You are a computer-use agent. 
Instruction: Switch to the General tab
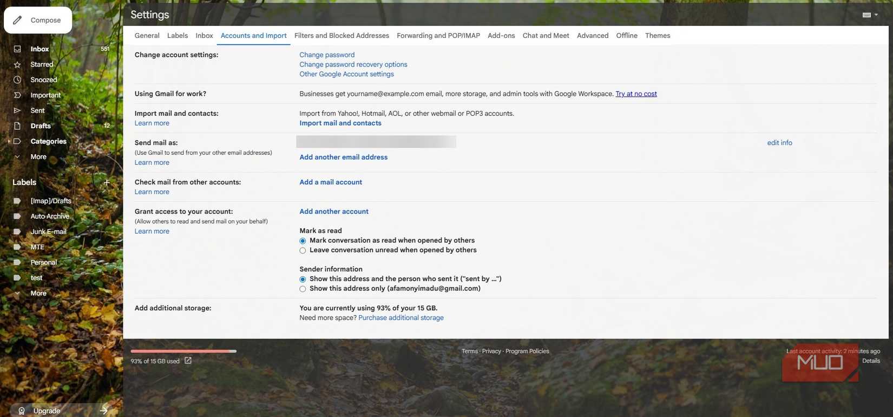tap(147, 36)
